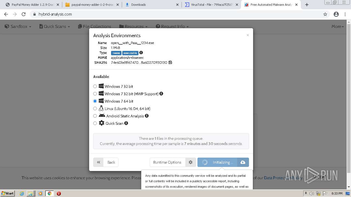Select Windows 7 32 bit (HWP Support) radio
Viewport: 351px width, 197px height.
95,94
